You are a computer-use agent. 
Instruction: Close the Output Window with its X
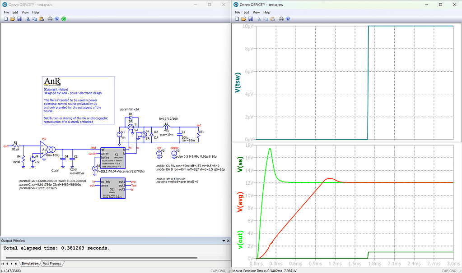pyautogui.click(x=228, y=240)
